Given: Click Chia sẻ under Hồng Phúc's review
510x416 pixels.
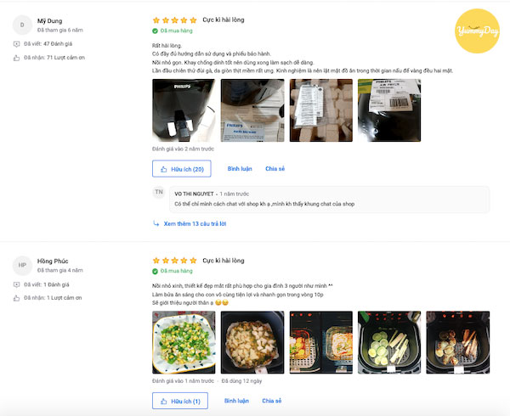Looking at the screenshot, I should coord(272,401).
